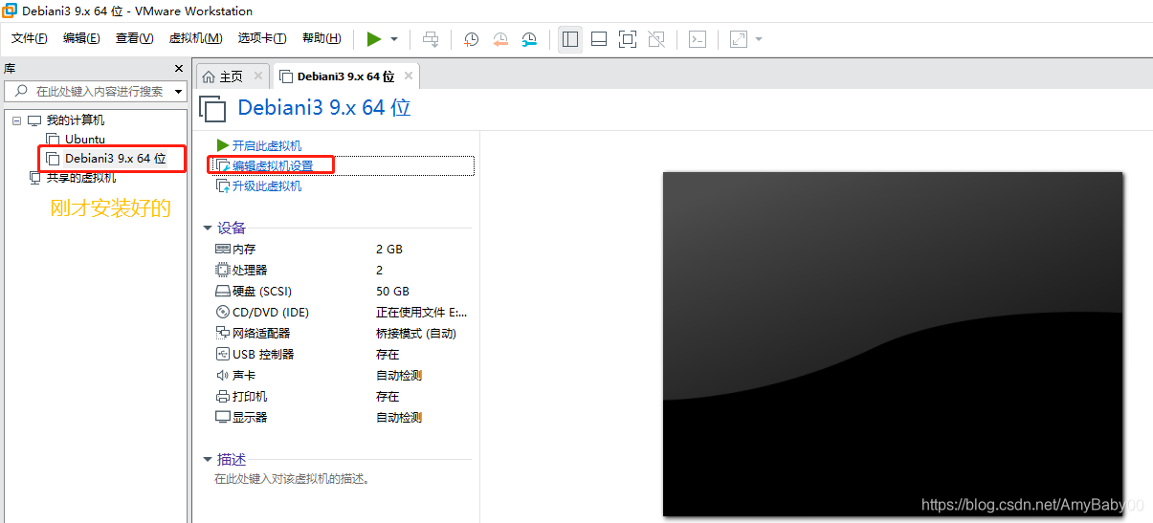
Task: Select 共享的虚拟机 in the library
Action: [x=81, y=178]
